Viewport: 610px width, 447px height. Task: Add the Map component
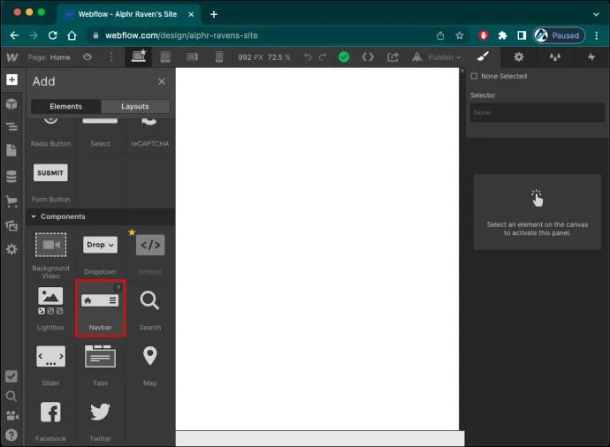point(150,364)
